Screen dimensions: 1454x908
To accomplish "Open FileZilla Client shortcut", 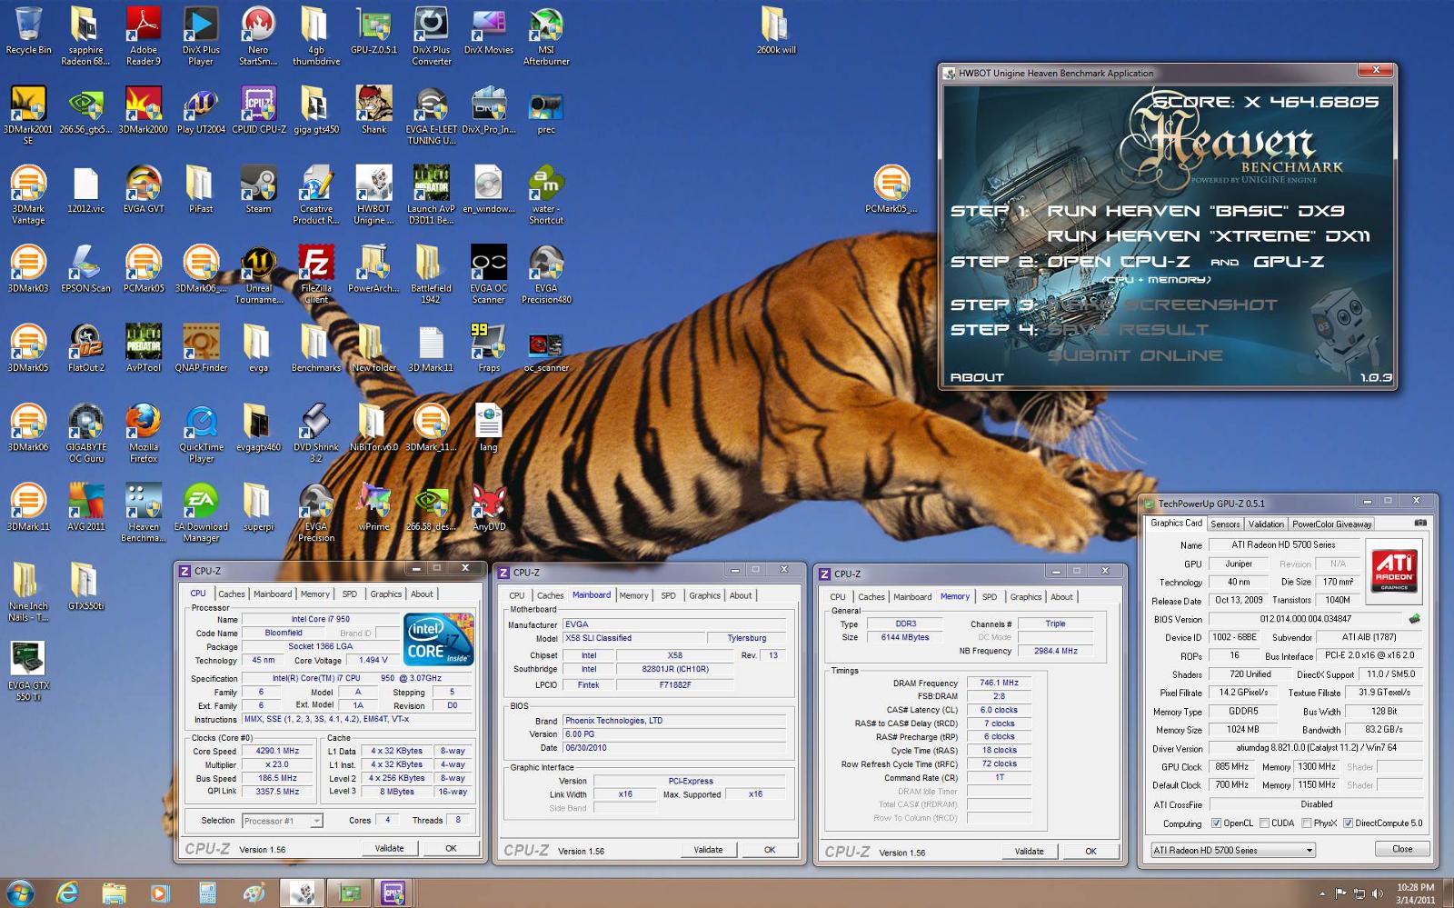I will tap(316, 274).
